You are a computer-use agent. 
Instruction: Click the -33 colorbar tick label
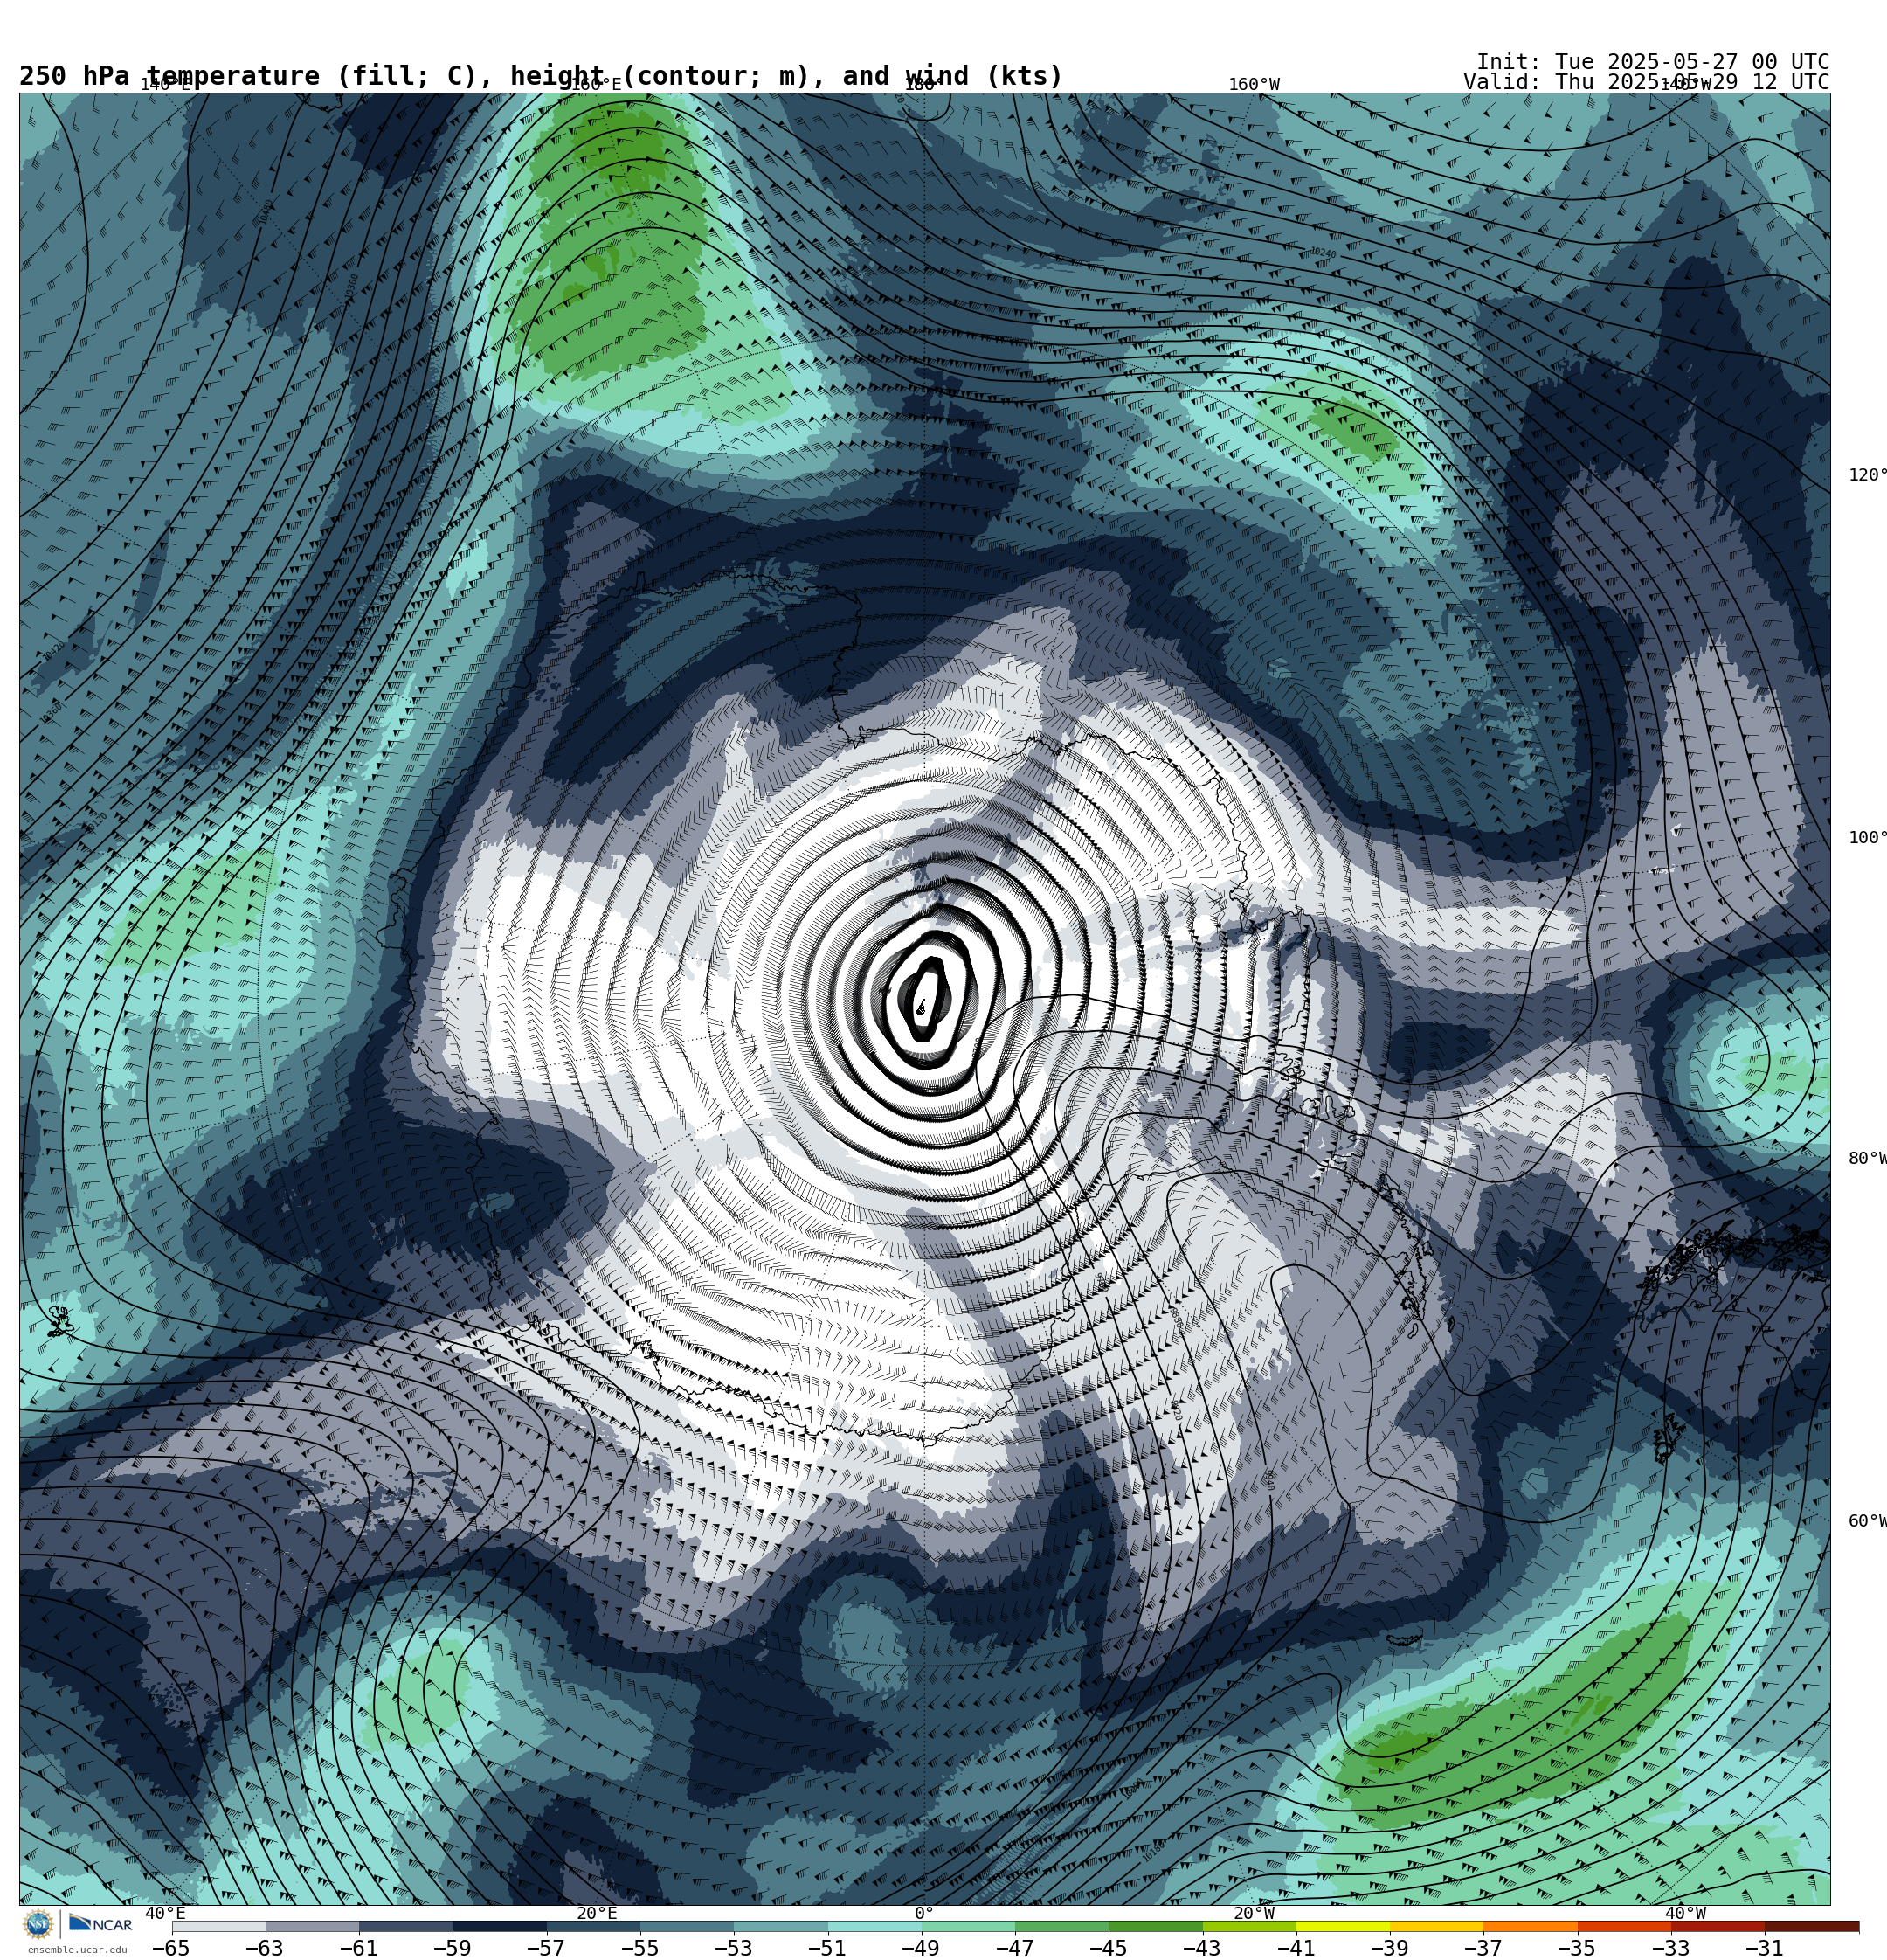tap(1671, 1948)
